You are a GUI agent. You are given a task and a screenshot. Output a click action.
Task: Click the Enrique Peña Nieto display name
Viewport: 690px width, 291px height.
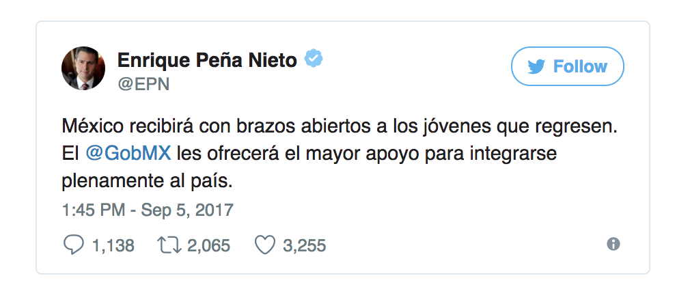point(207,60)
